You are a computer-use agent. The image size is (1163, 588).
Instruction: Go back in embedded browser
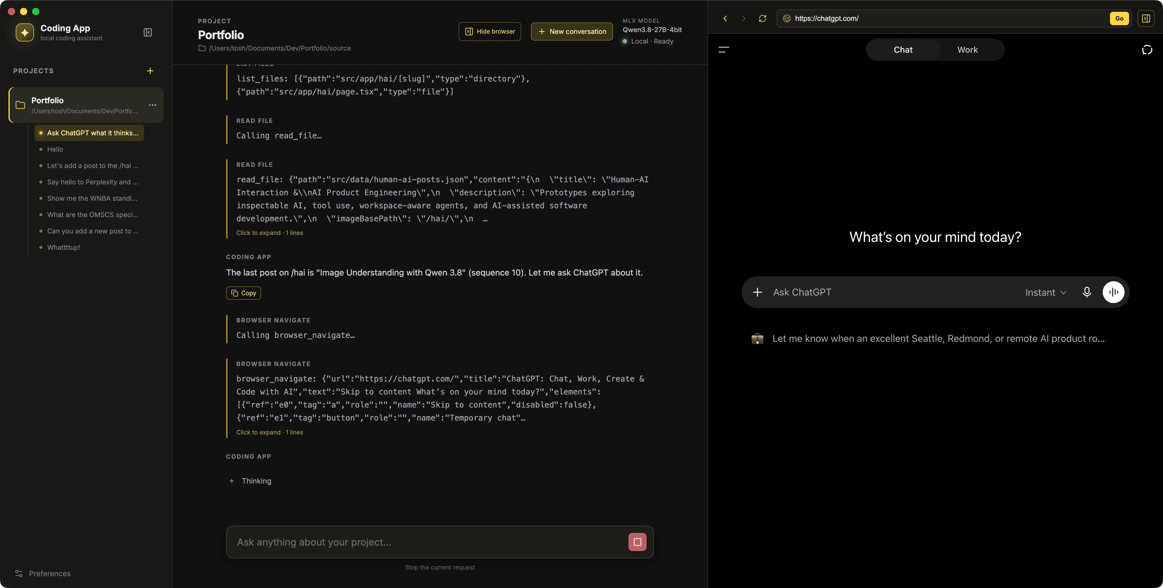[x=725, y=18]
